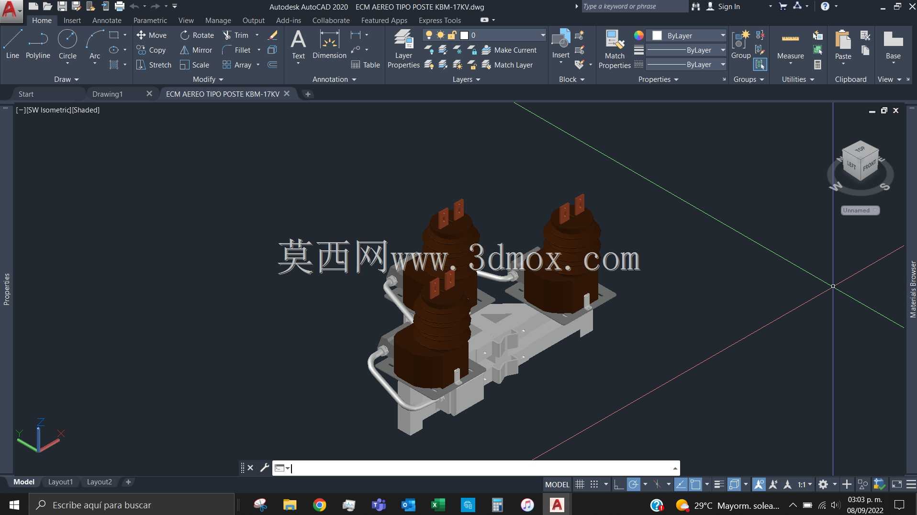Toggle lineweight display in status bar

pos(718,484)
